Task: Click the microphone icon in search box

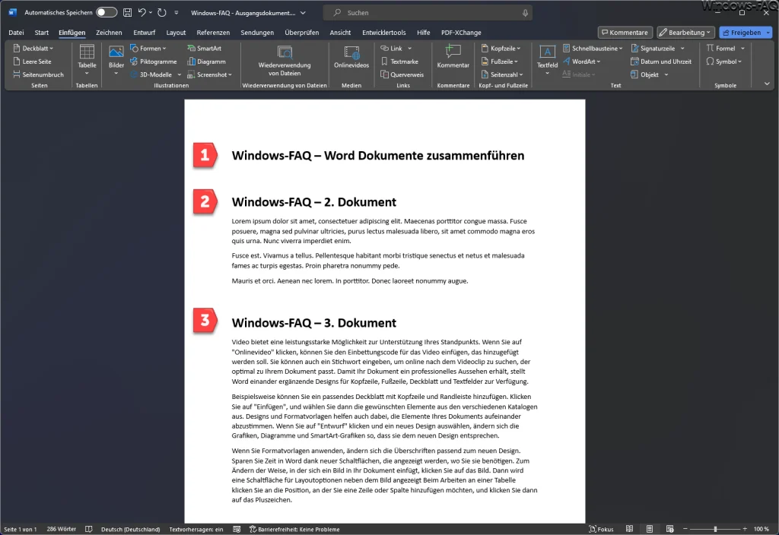Action: point(525,13)
